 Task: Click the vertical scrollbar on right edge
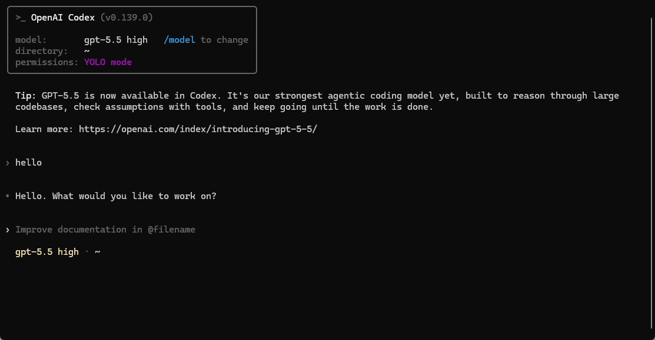pyautogui.click(x=651, y=173)
